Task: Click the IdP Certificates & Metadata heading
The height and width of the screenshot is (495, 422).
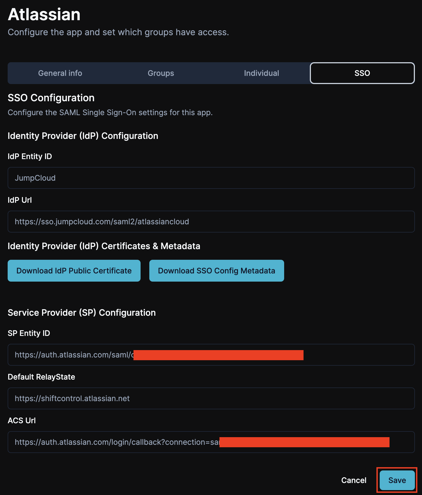Action: [104, 246]
